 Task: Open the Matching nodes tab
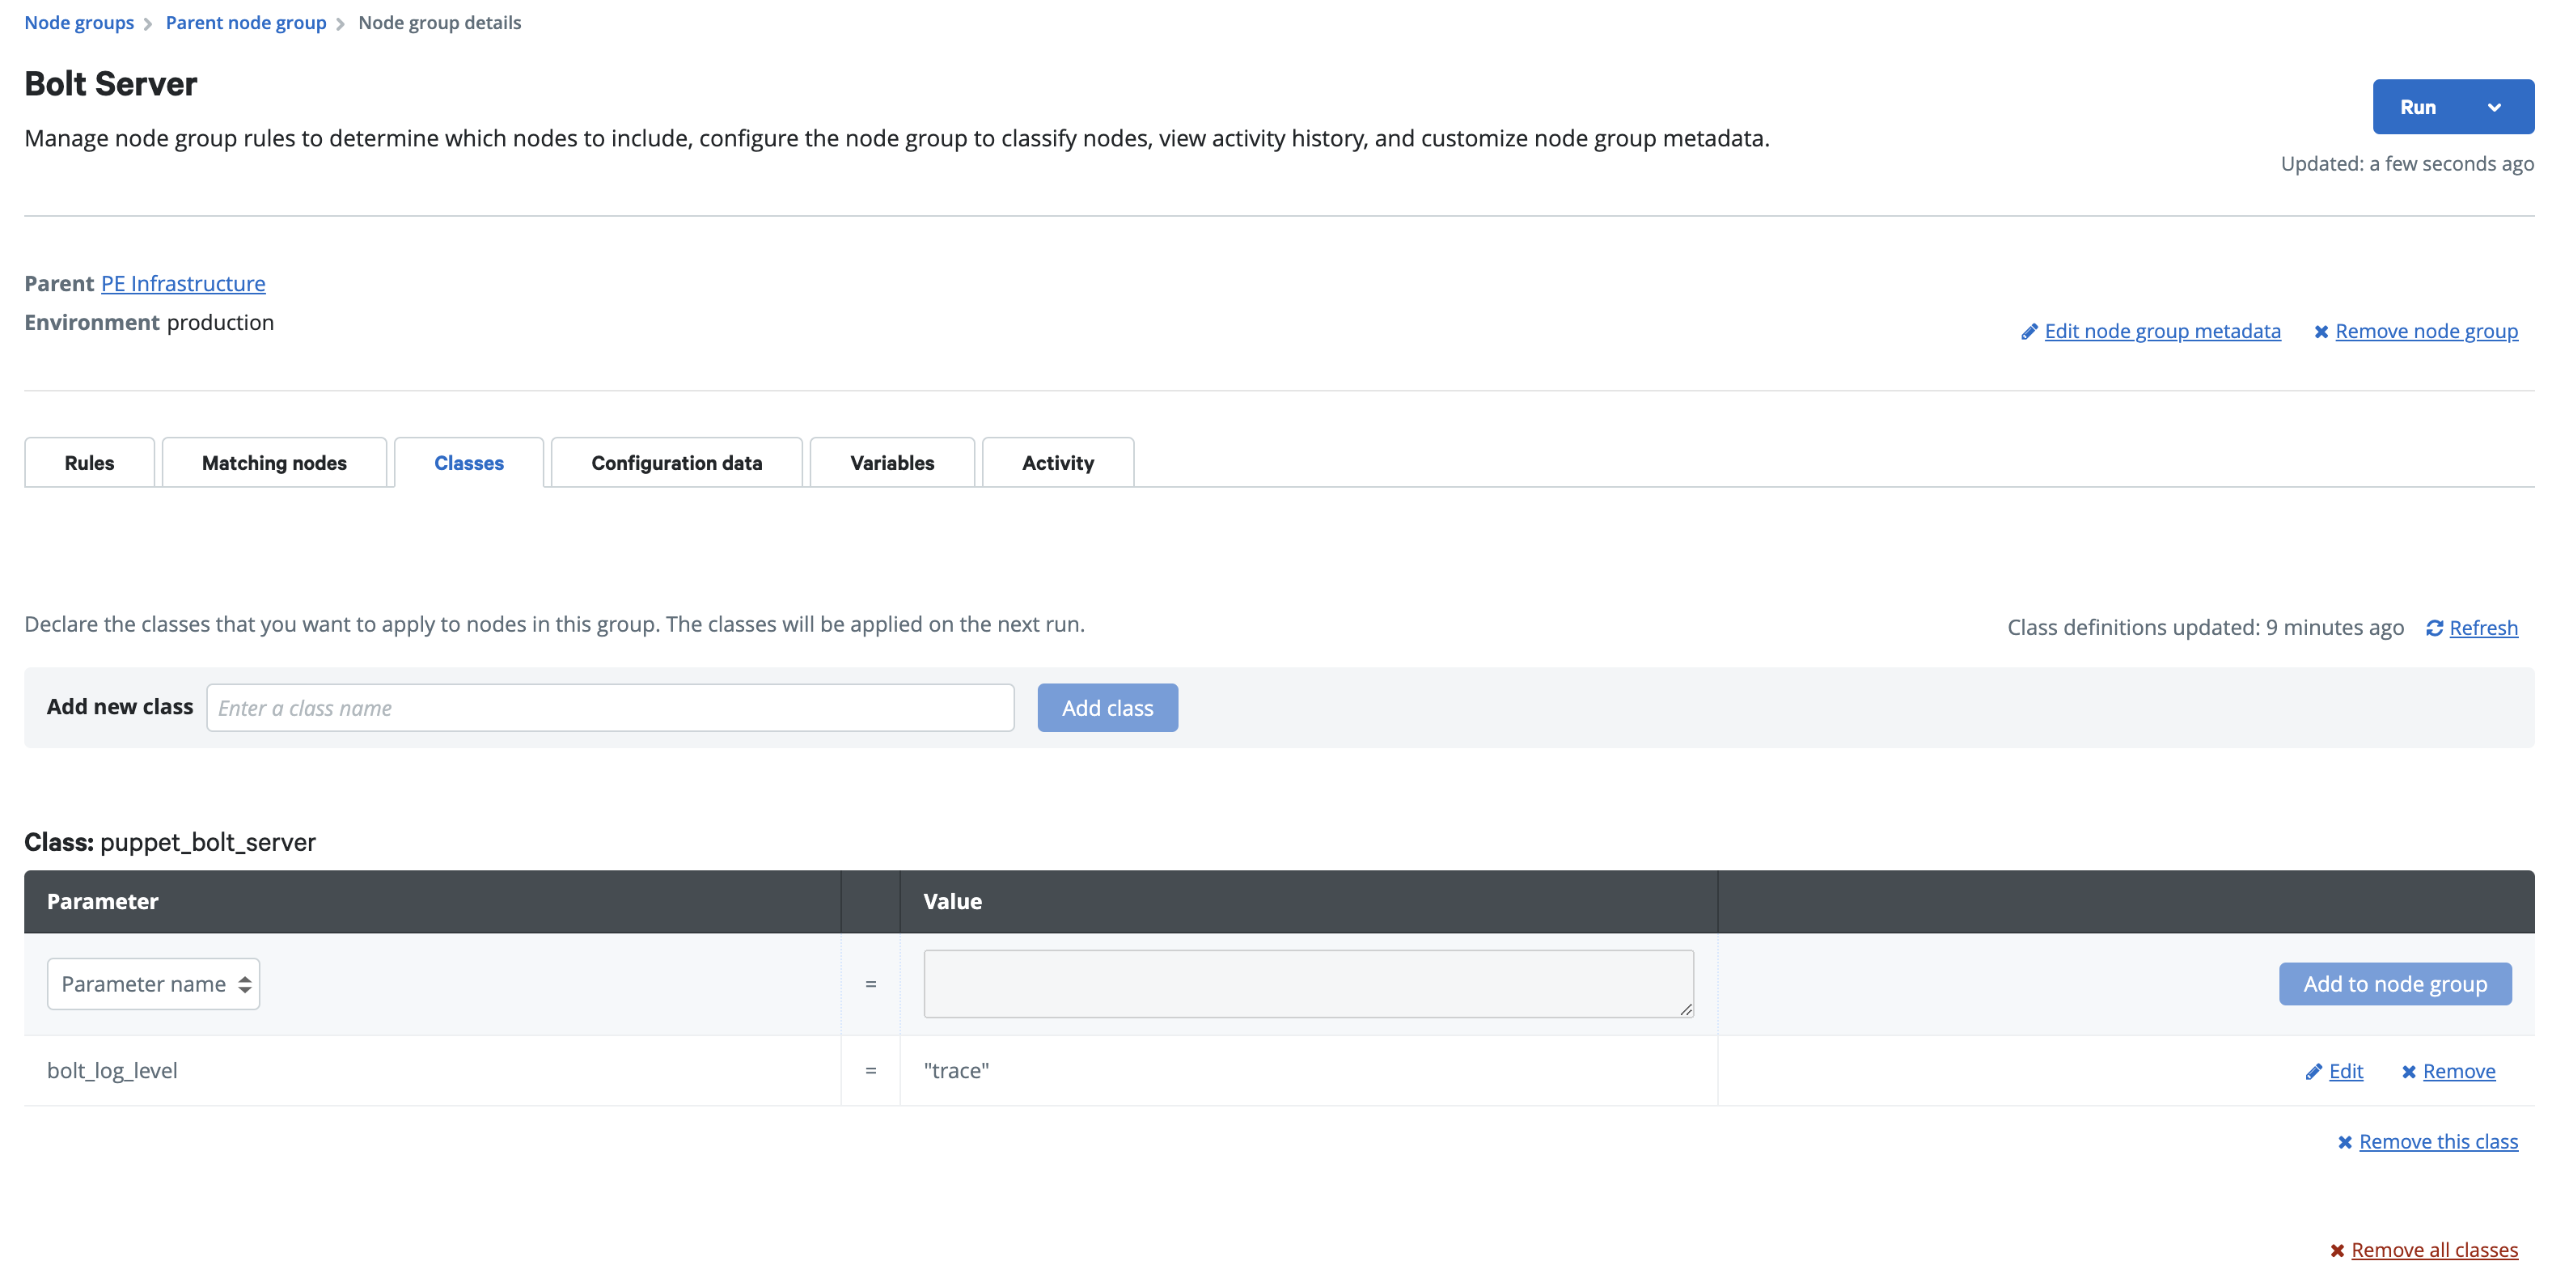274,463
